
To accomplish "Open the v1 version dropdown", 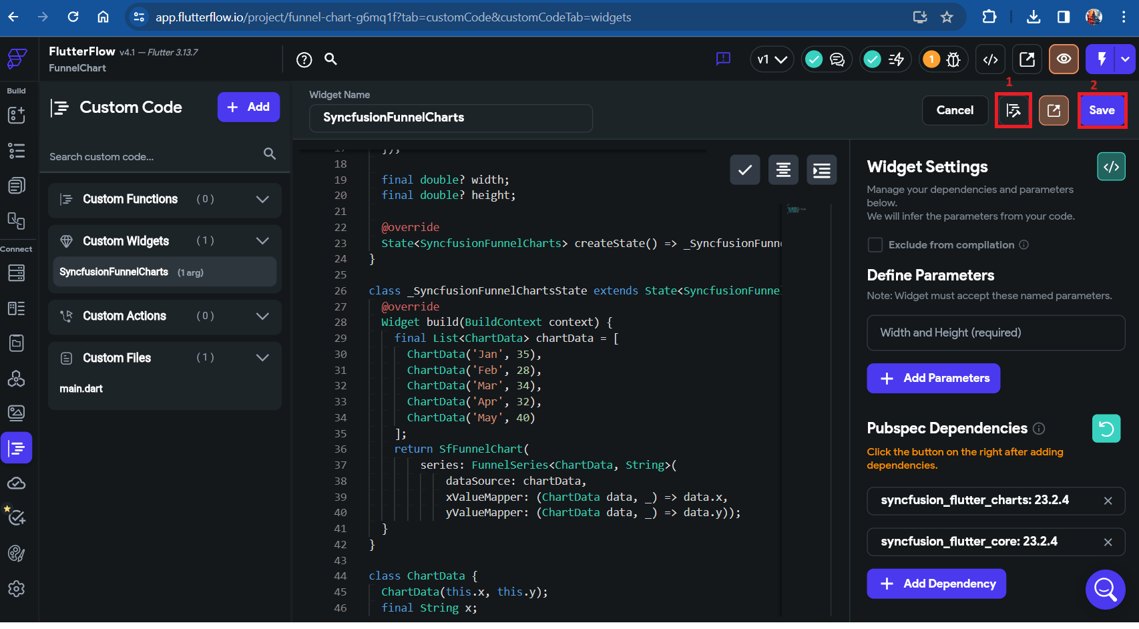I will click(x=772, y=60).
